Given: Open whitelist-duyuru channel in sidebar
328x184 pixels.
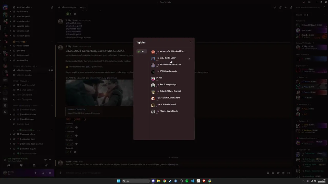Looking at the screenshot, I should click(x=24, y=70).
